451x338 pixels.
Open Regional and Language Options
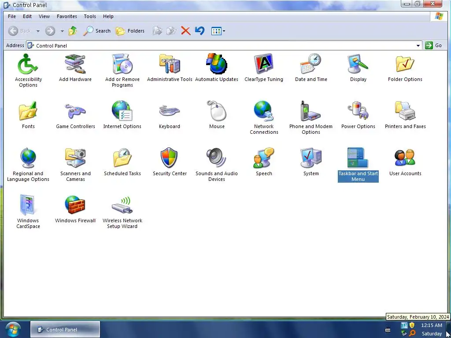point(28,165)
